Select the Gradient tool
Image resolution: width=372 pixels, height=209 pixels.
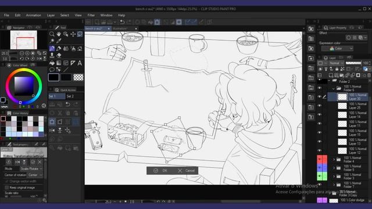[59, 63]
